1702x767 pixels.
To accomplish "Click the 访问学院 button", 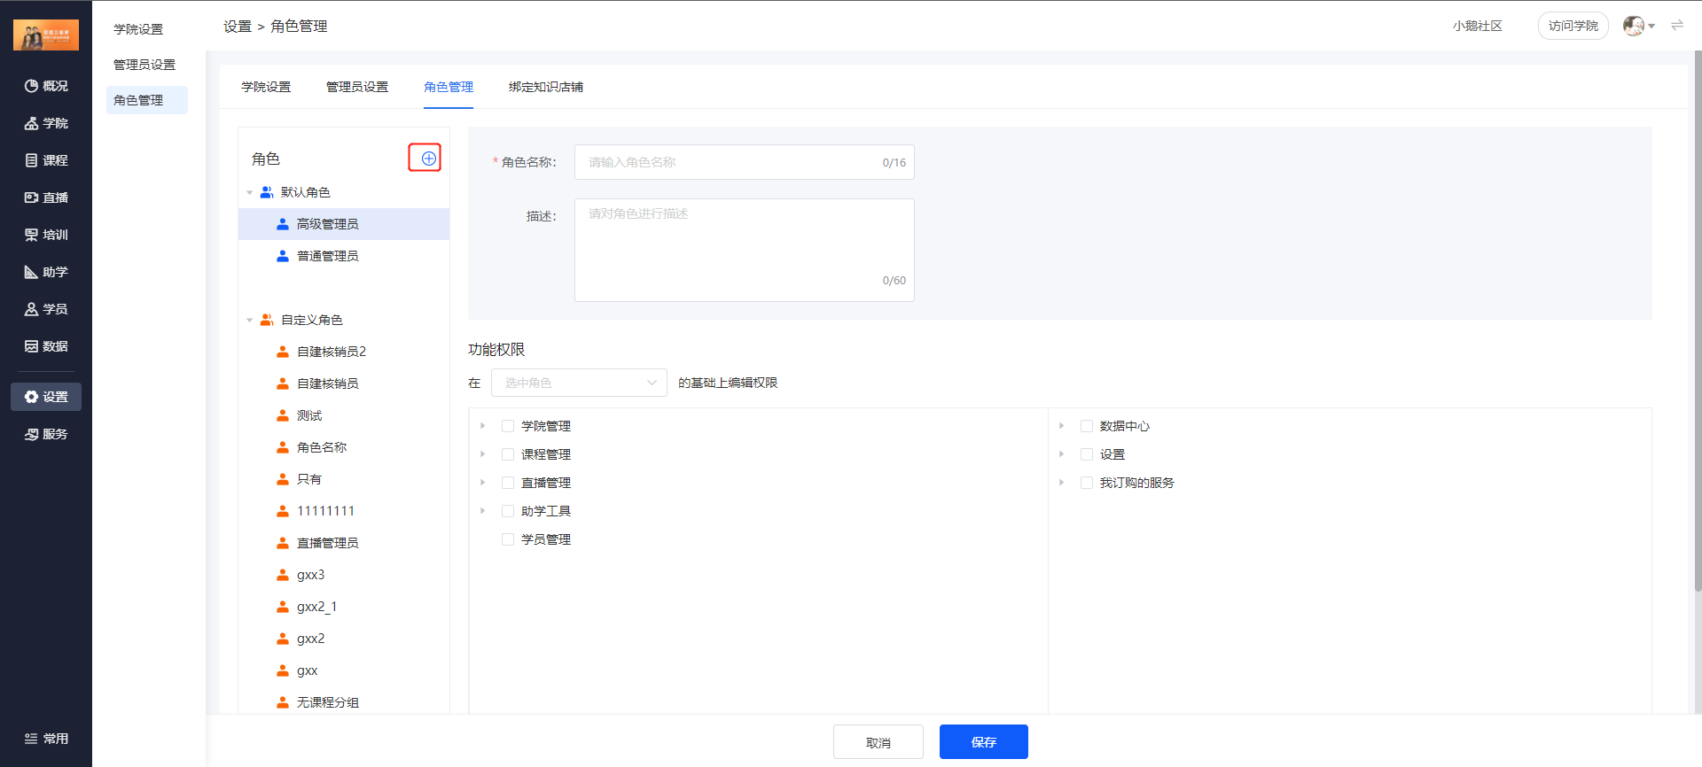I will click(x=1573, y=26).
